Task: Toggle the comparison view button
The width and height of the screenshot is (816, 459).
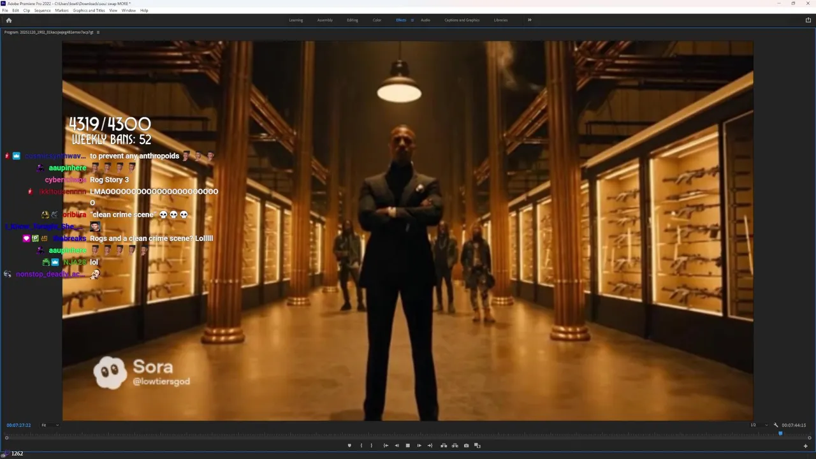Action: click(477, 446)
